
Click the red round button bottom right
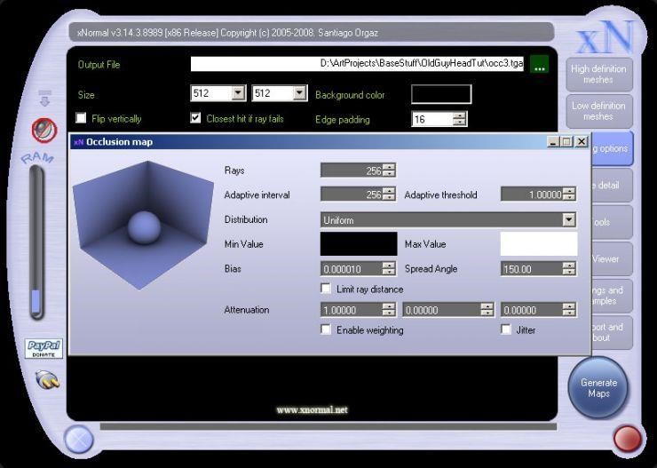(x=628, y=438)
